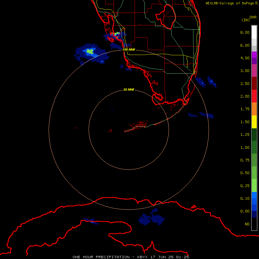This screenshot has height=259, width=259.
Task: Click the 17 JUN 25 date in caption
Action: point(162,257)
